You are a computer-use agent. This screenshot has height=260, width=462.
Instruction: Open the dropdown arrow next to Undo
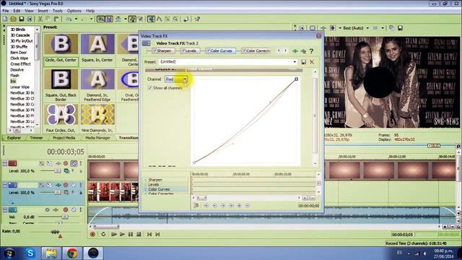[x=76, y=19]
